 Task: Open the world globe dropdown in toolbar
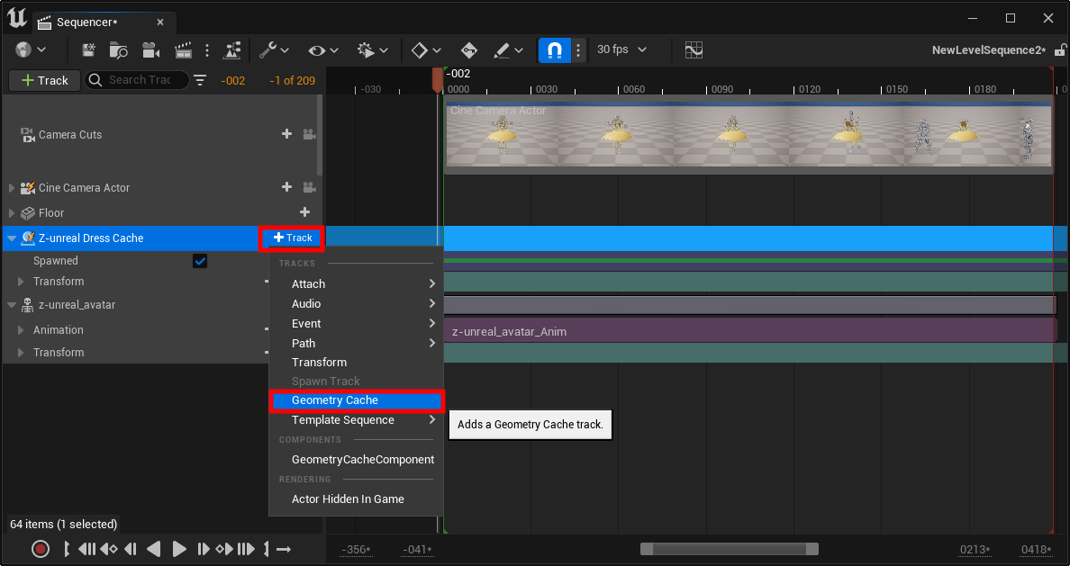pyautogui.click(x=31, y=49)
